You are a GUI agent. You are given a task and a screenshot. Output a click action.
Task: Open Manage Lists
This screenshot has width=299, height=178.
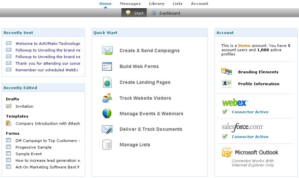coord(135,145)
